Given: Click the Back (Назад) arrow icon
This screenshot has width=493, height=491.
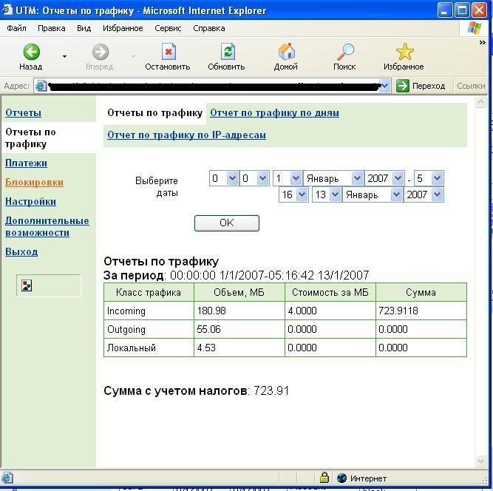Looking at the screenshot, I should tap(31, 52).
